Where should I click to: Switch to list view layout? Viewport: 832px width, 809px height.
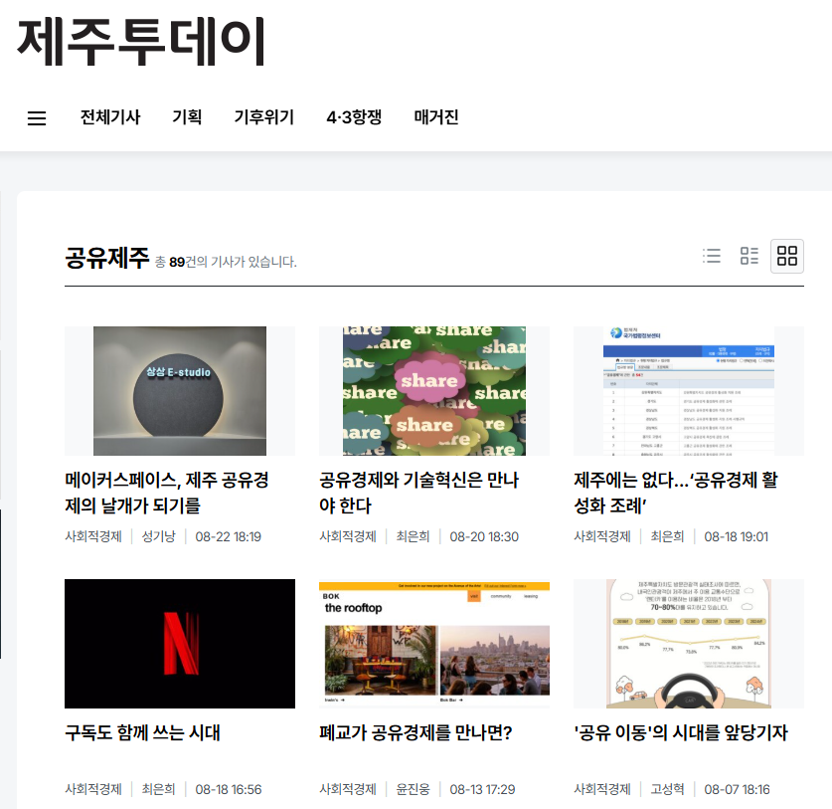click(711, 256)
